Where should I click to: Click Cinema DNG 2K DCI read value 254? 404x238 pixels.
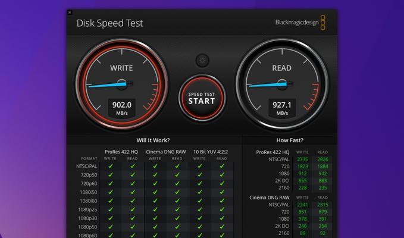[322, 226]
